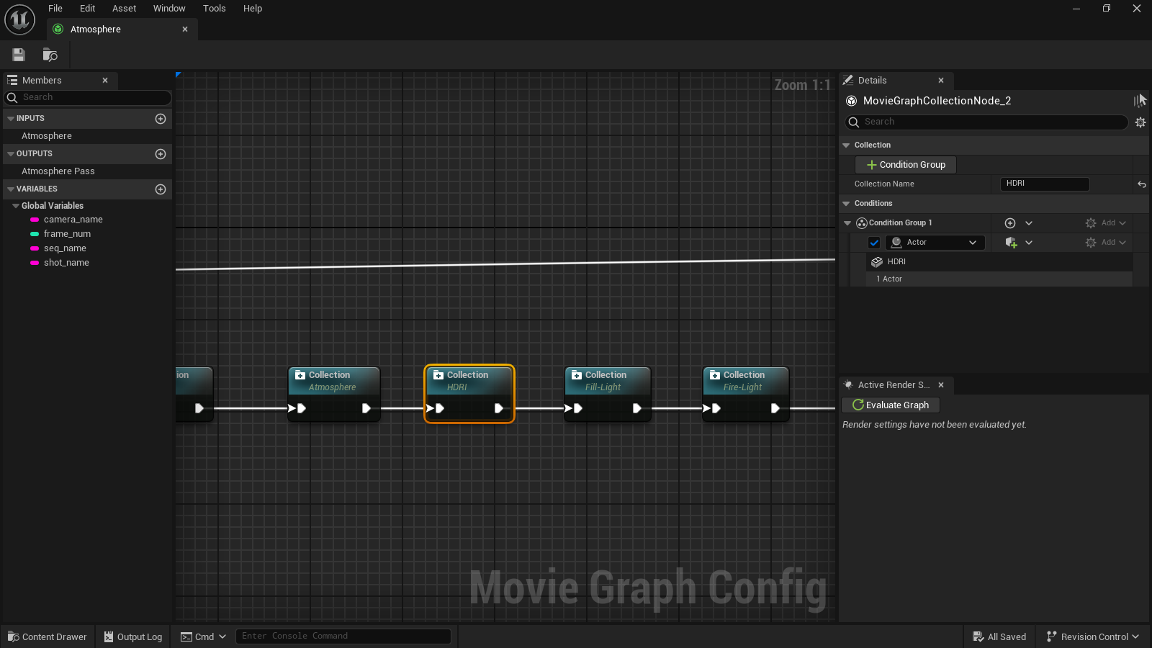Edit the Collection Name field HDRI
This screenshot has width=1152, height=648.
point(1045,184)
